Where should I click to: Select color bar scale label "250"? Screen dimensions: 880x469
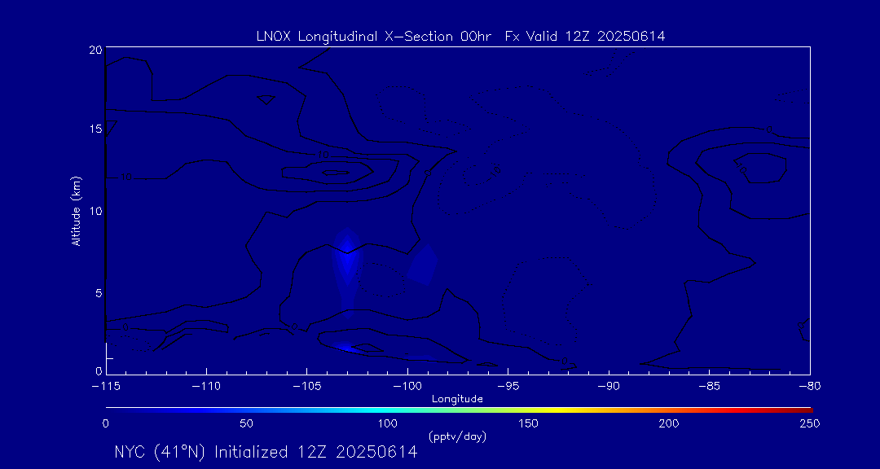point(811,423)
